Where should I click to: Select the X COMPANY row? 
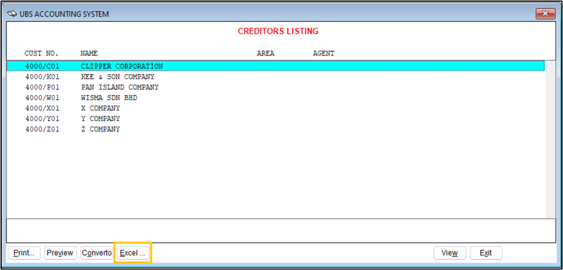click(x=276, y=108)
